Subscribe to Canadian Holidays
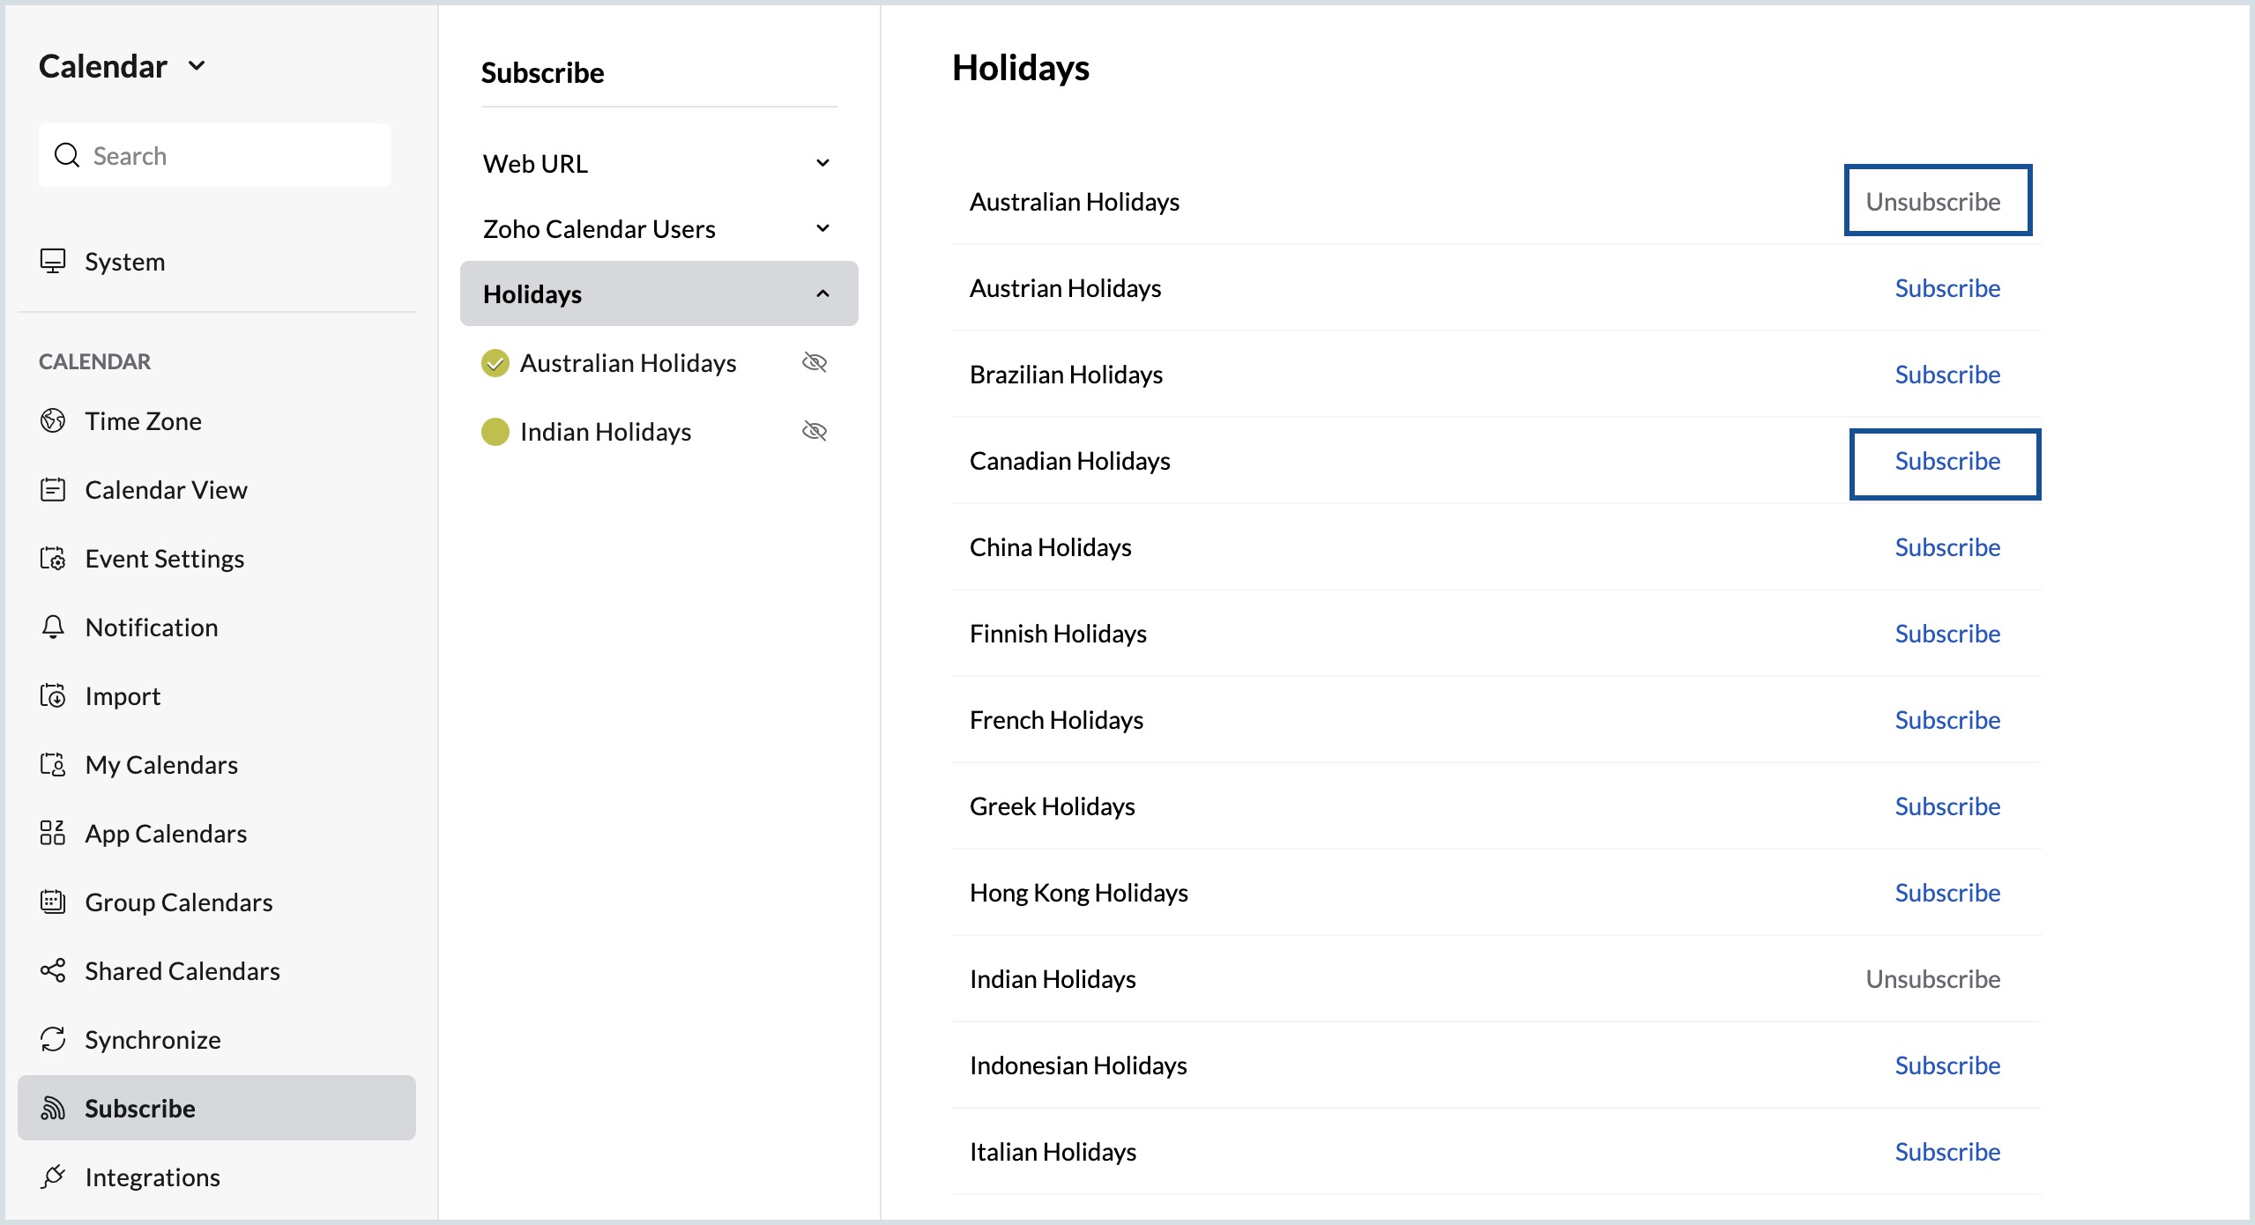The image size is (2255, 1225). pos(1946,460)
